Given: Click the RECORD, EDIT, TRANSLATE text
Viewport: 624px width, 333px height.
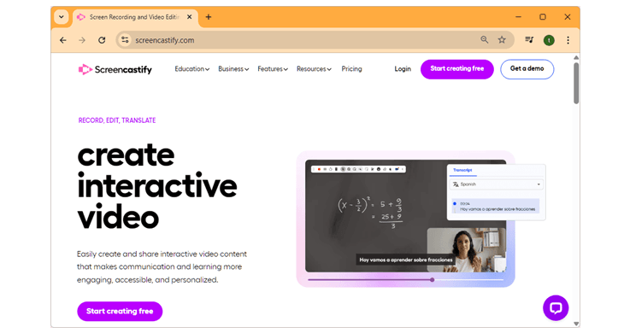Looking at the screenshot, I should point(117,120).
